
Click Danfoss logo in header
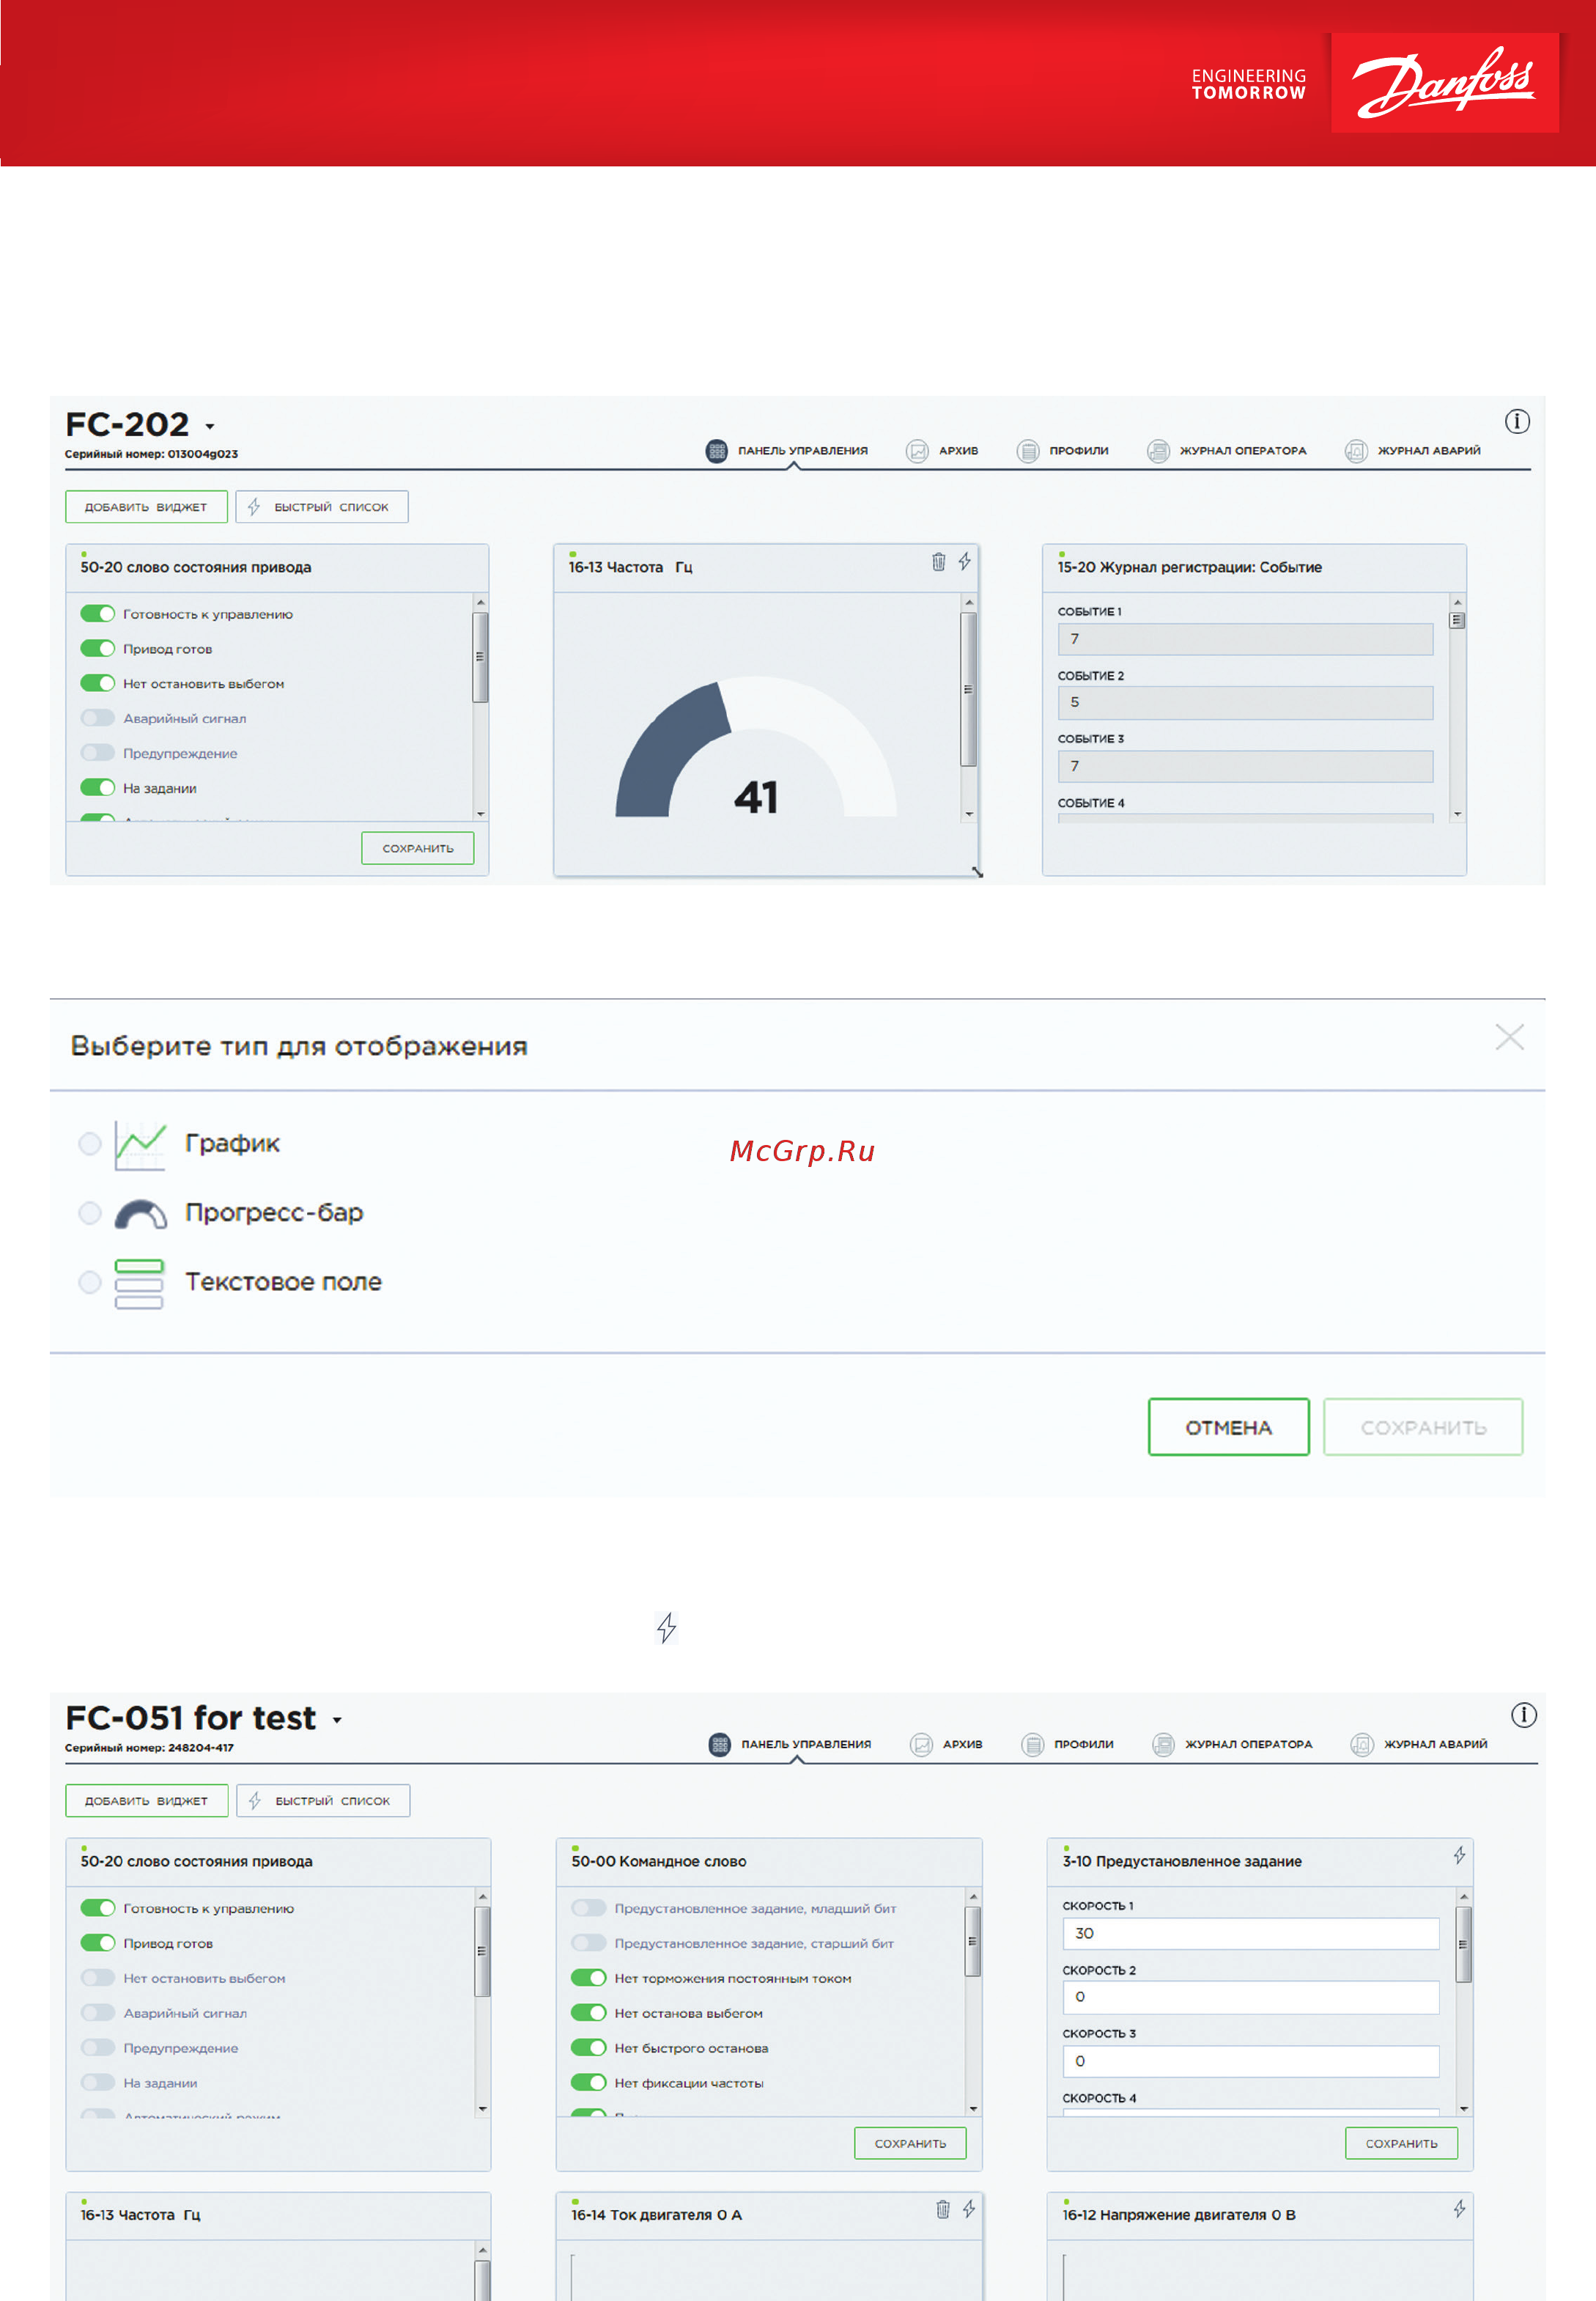(1444, 83)
